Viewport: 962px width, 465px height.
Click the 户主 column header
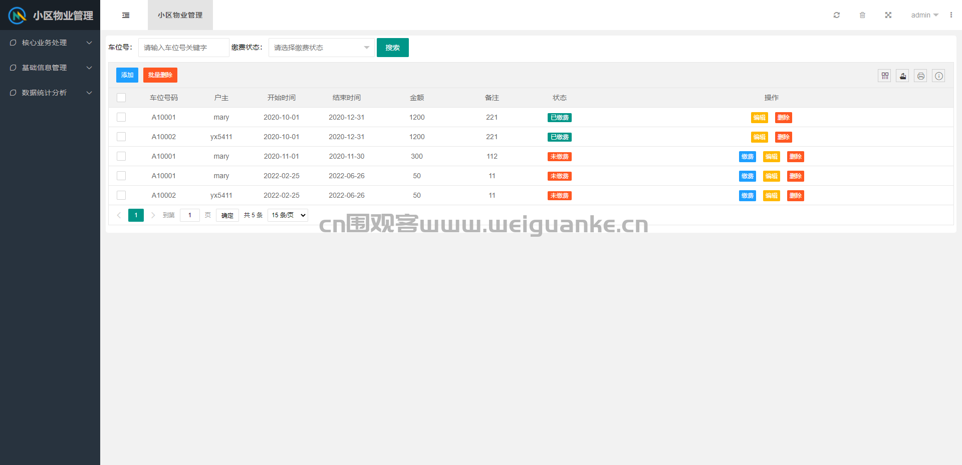(221, 98)
